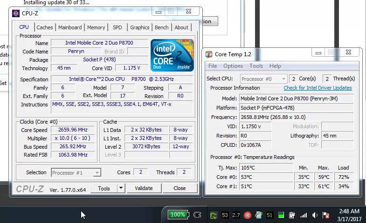Click the Windows Update tray icon
366x223 pixels.
click(x=259, y=215)
